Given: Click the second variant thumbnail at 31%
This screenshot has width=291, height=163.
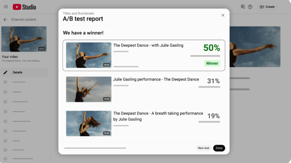Looking at the screenshot, I should (88, 89).
